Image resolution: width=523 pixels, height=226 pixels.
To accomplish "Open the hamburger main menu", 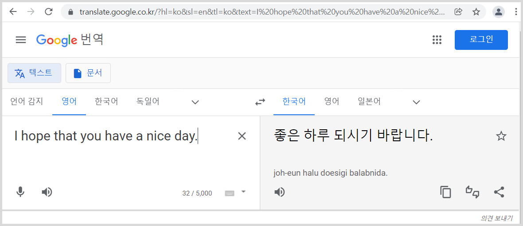I will [21, 40].
